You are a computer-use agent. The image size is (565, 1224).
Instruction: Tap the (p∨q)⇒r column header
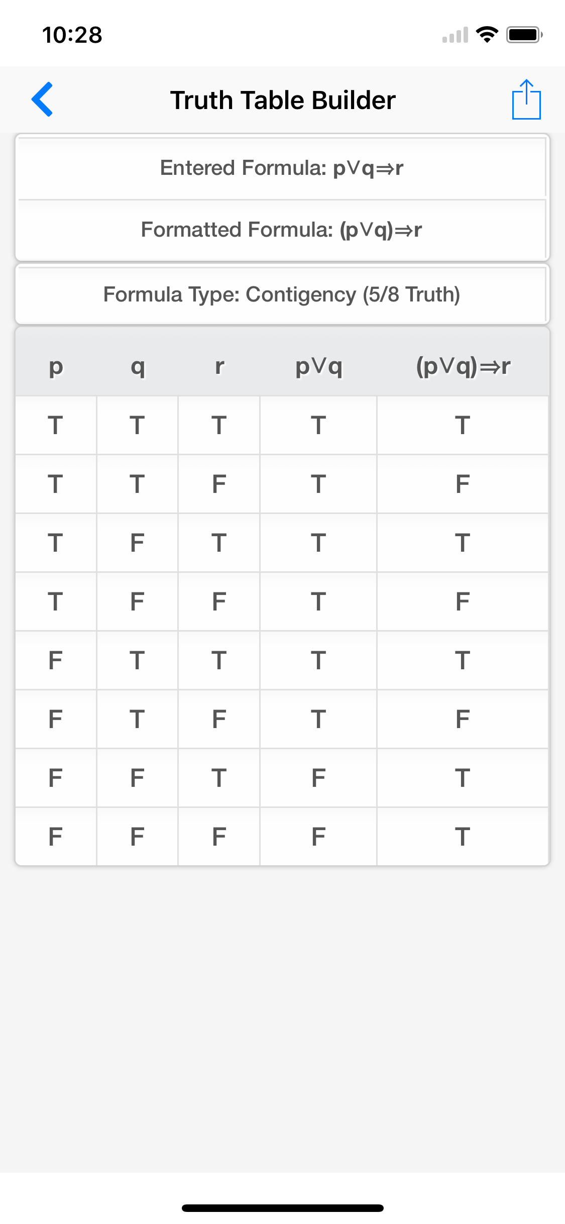click(463, 366)
